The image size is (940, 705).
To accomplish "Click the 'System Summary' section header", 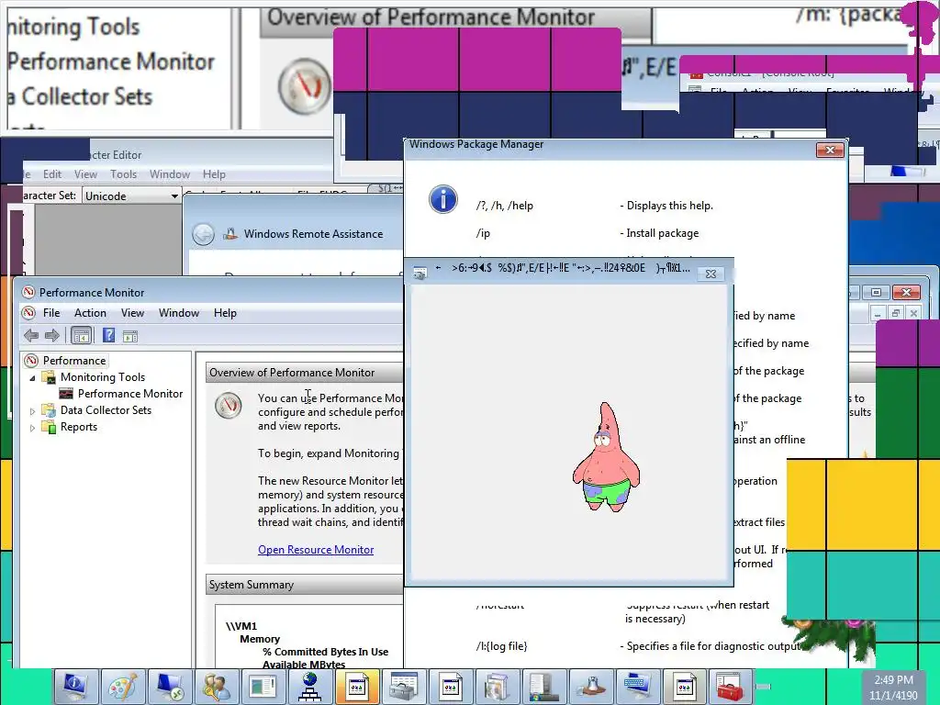I will pyautogui.click(x=305, y=585).
